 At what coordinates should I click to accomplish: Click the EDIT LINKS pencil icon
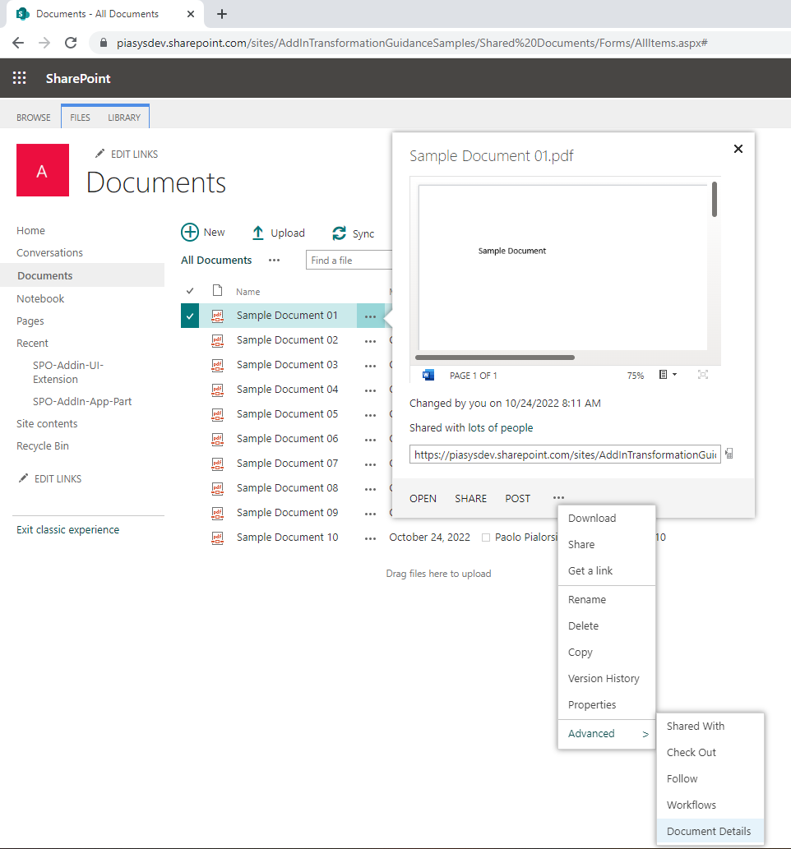pos(100,154)
